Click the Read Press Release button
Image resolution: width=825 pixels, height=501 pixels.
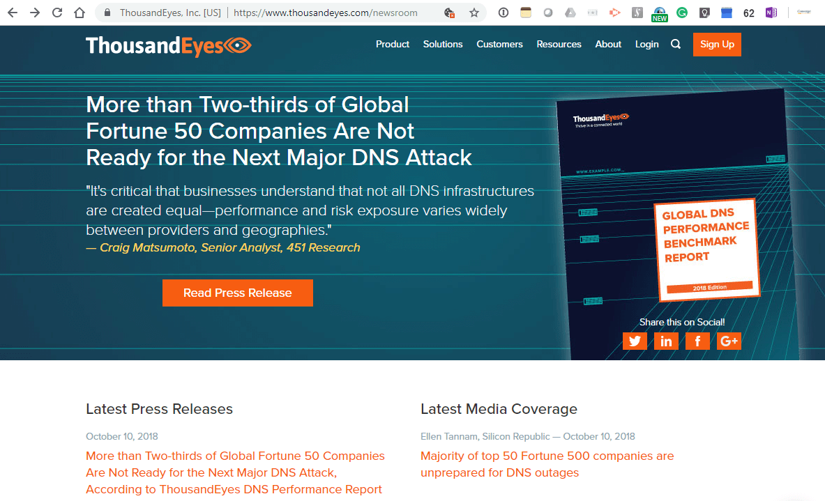tap(237, 293)
